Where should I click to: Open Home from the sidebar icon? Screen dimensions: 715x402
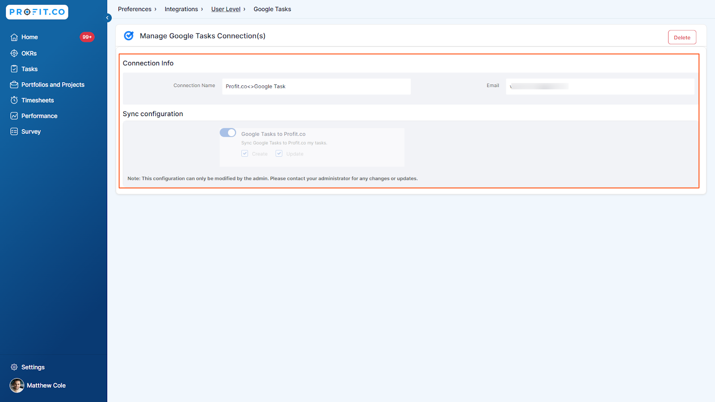click(x=14, y=37)
